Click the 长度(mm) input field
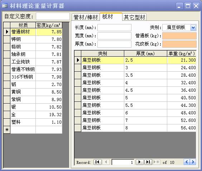202x171 pixels. click(x=114, y=28)
